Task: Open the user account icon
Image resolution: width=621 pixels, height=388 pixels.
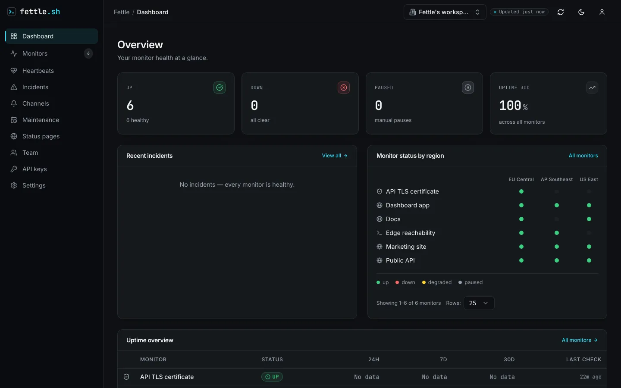Action: [602, 12]
